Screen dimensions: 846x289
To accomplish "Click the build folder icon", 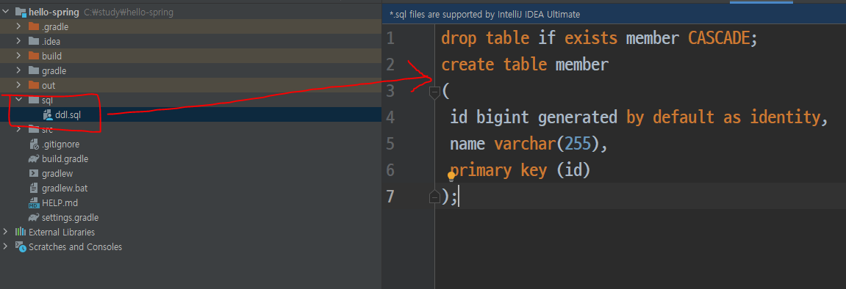I will pos(34,56).
